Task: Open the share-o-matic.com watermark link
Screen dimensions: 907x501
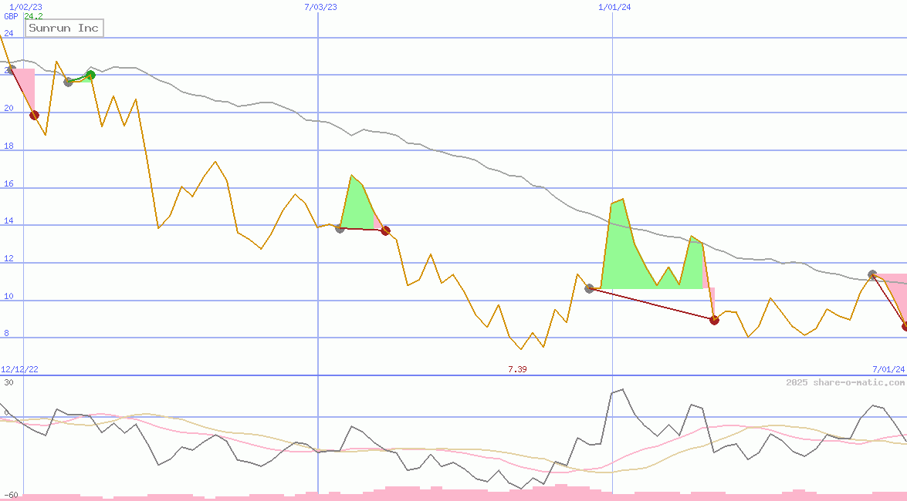Action: click(x=845, y=382)
